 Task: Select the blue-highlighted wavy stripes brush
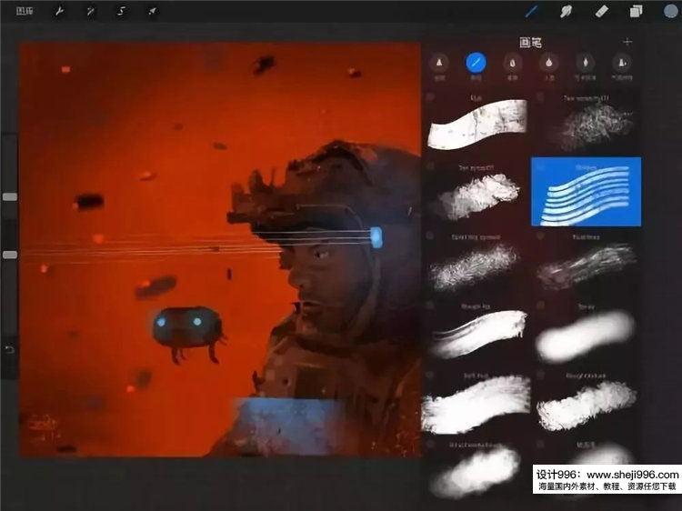pyautogui.click(x=586, y=192)
